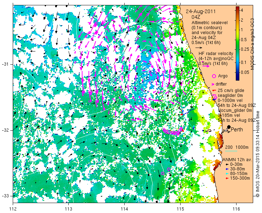Image resolution: width=262 pixels, height=213 pixels.
Task: Click the blue 30-80m ANMN legend arrow
Action: (227, 169)
